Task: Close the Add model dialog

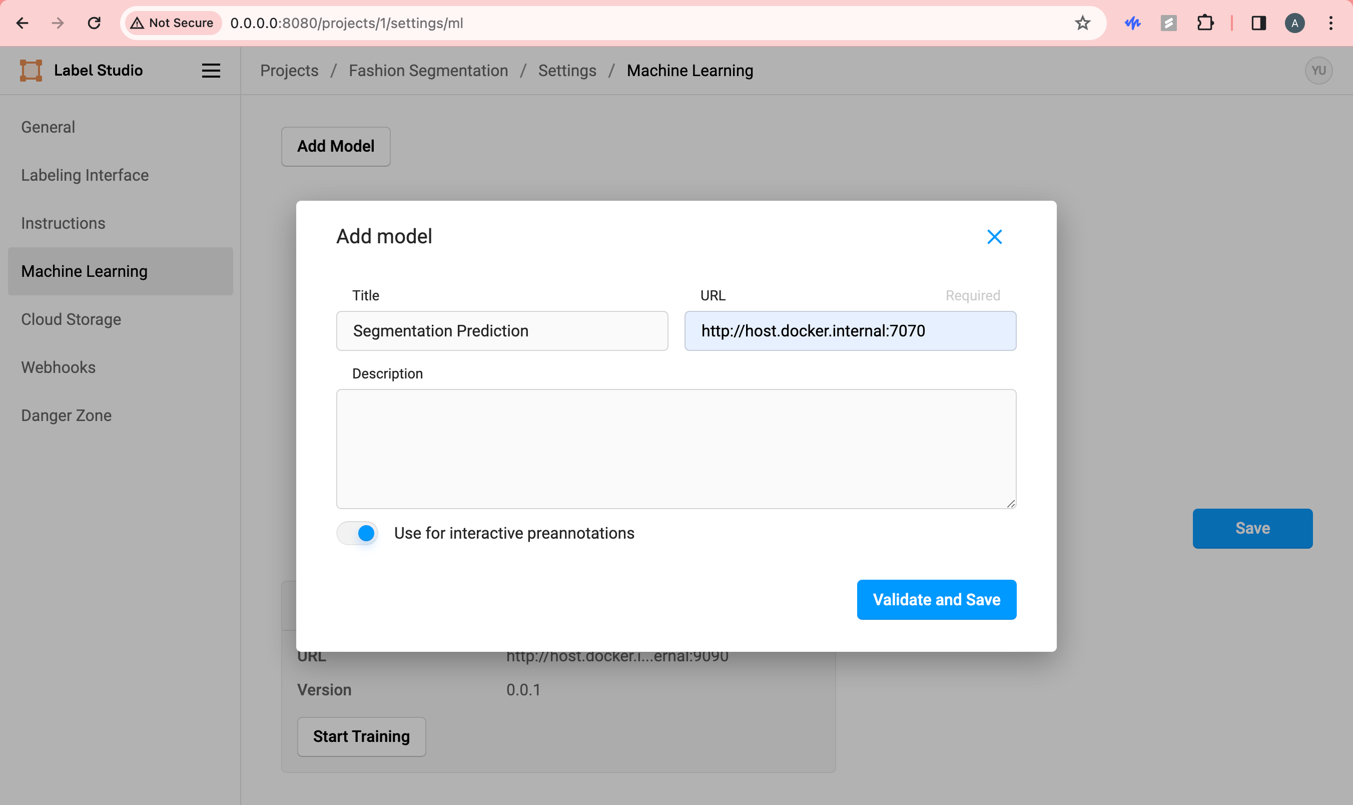Action: coord(994,236)
